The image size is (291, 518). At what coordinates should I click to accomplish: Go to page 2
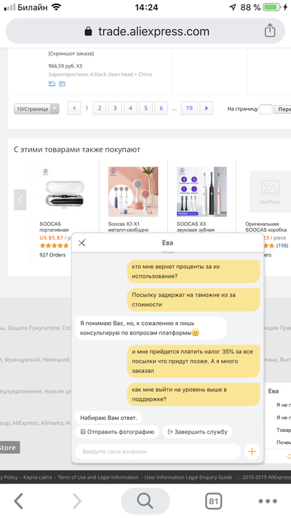click(x=100, y=108)
